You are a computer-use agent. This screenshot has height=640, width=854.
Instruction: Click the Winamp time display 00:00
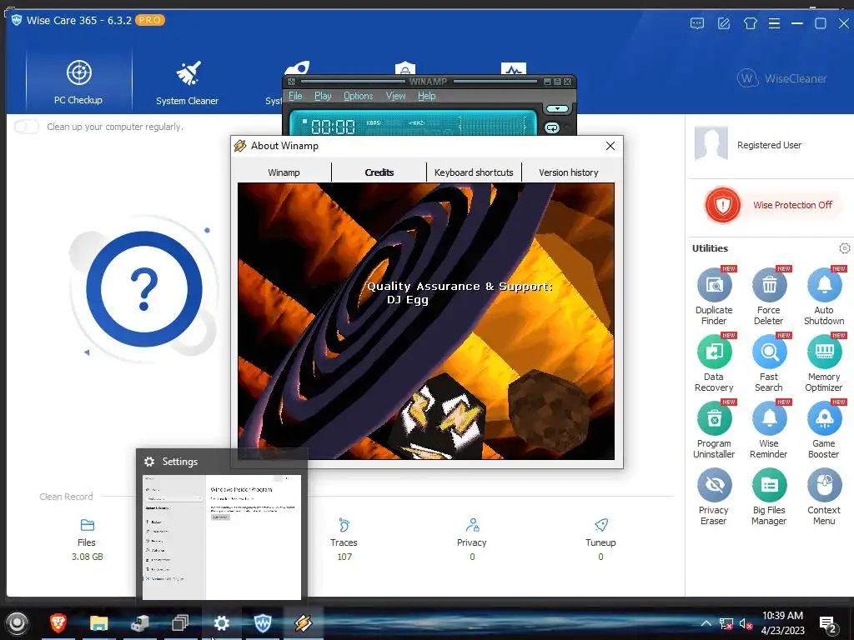(x=334, y=127)
